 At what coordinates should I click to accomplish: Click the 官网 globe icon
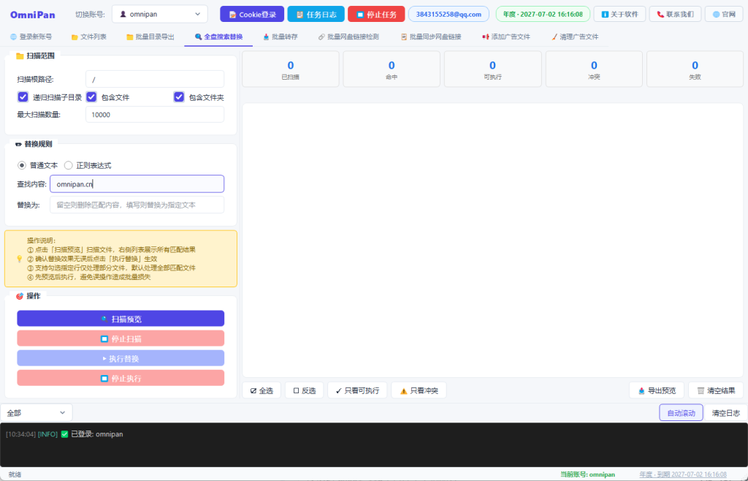point(716,15)
